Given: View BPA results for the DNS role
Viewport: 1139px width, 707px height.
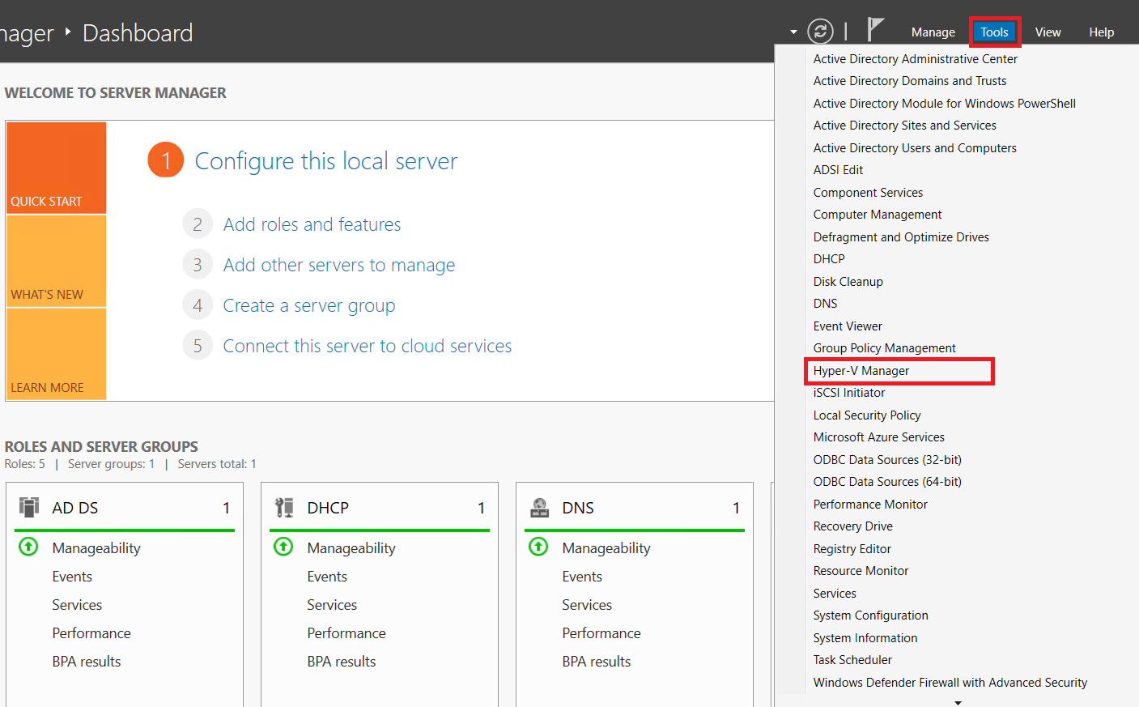Looking at the screenshot, I should pos(597,661).
